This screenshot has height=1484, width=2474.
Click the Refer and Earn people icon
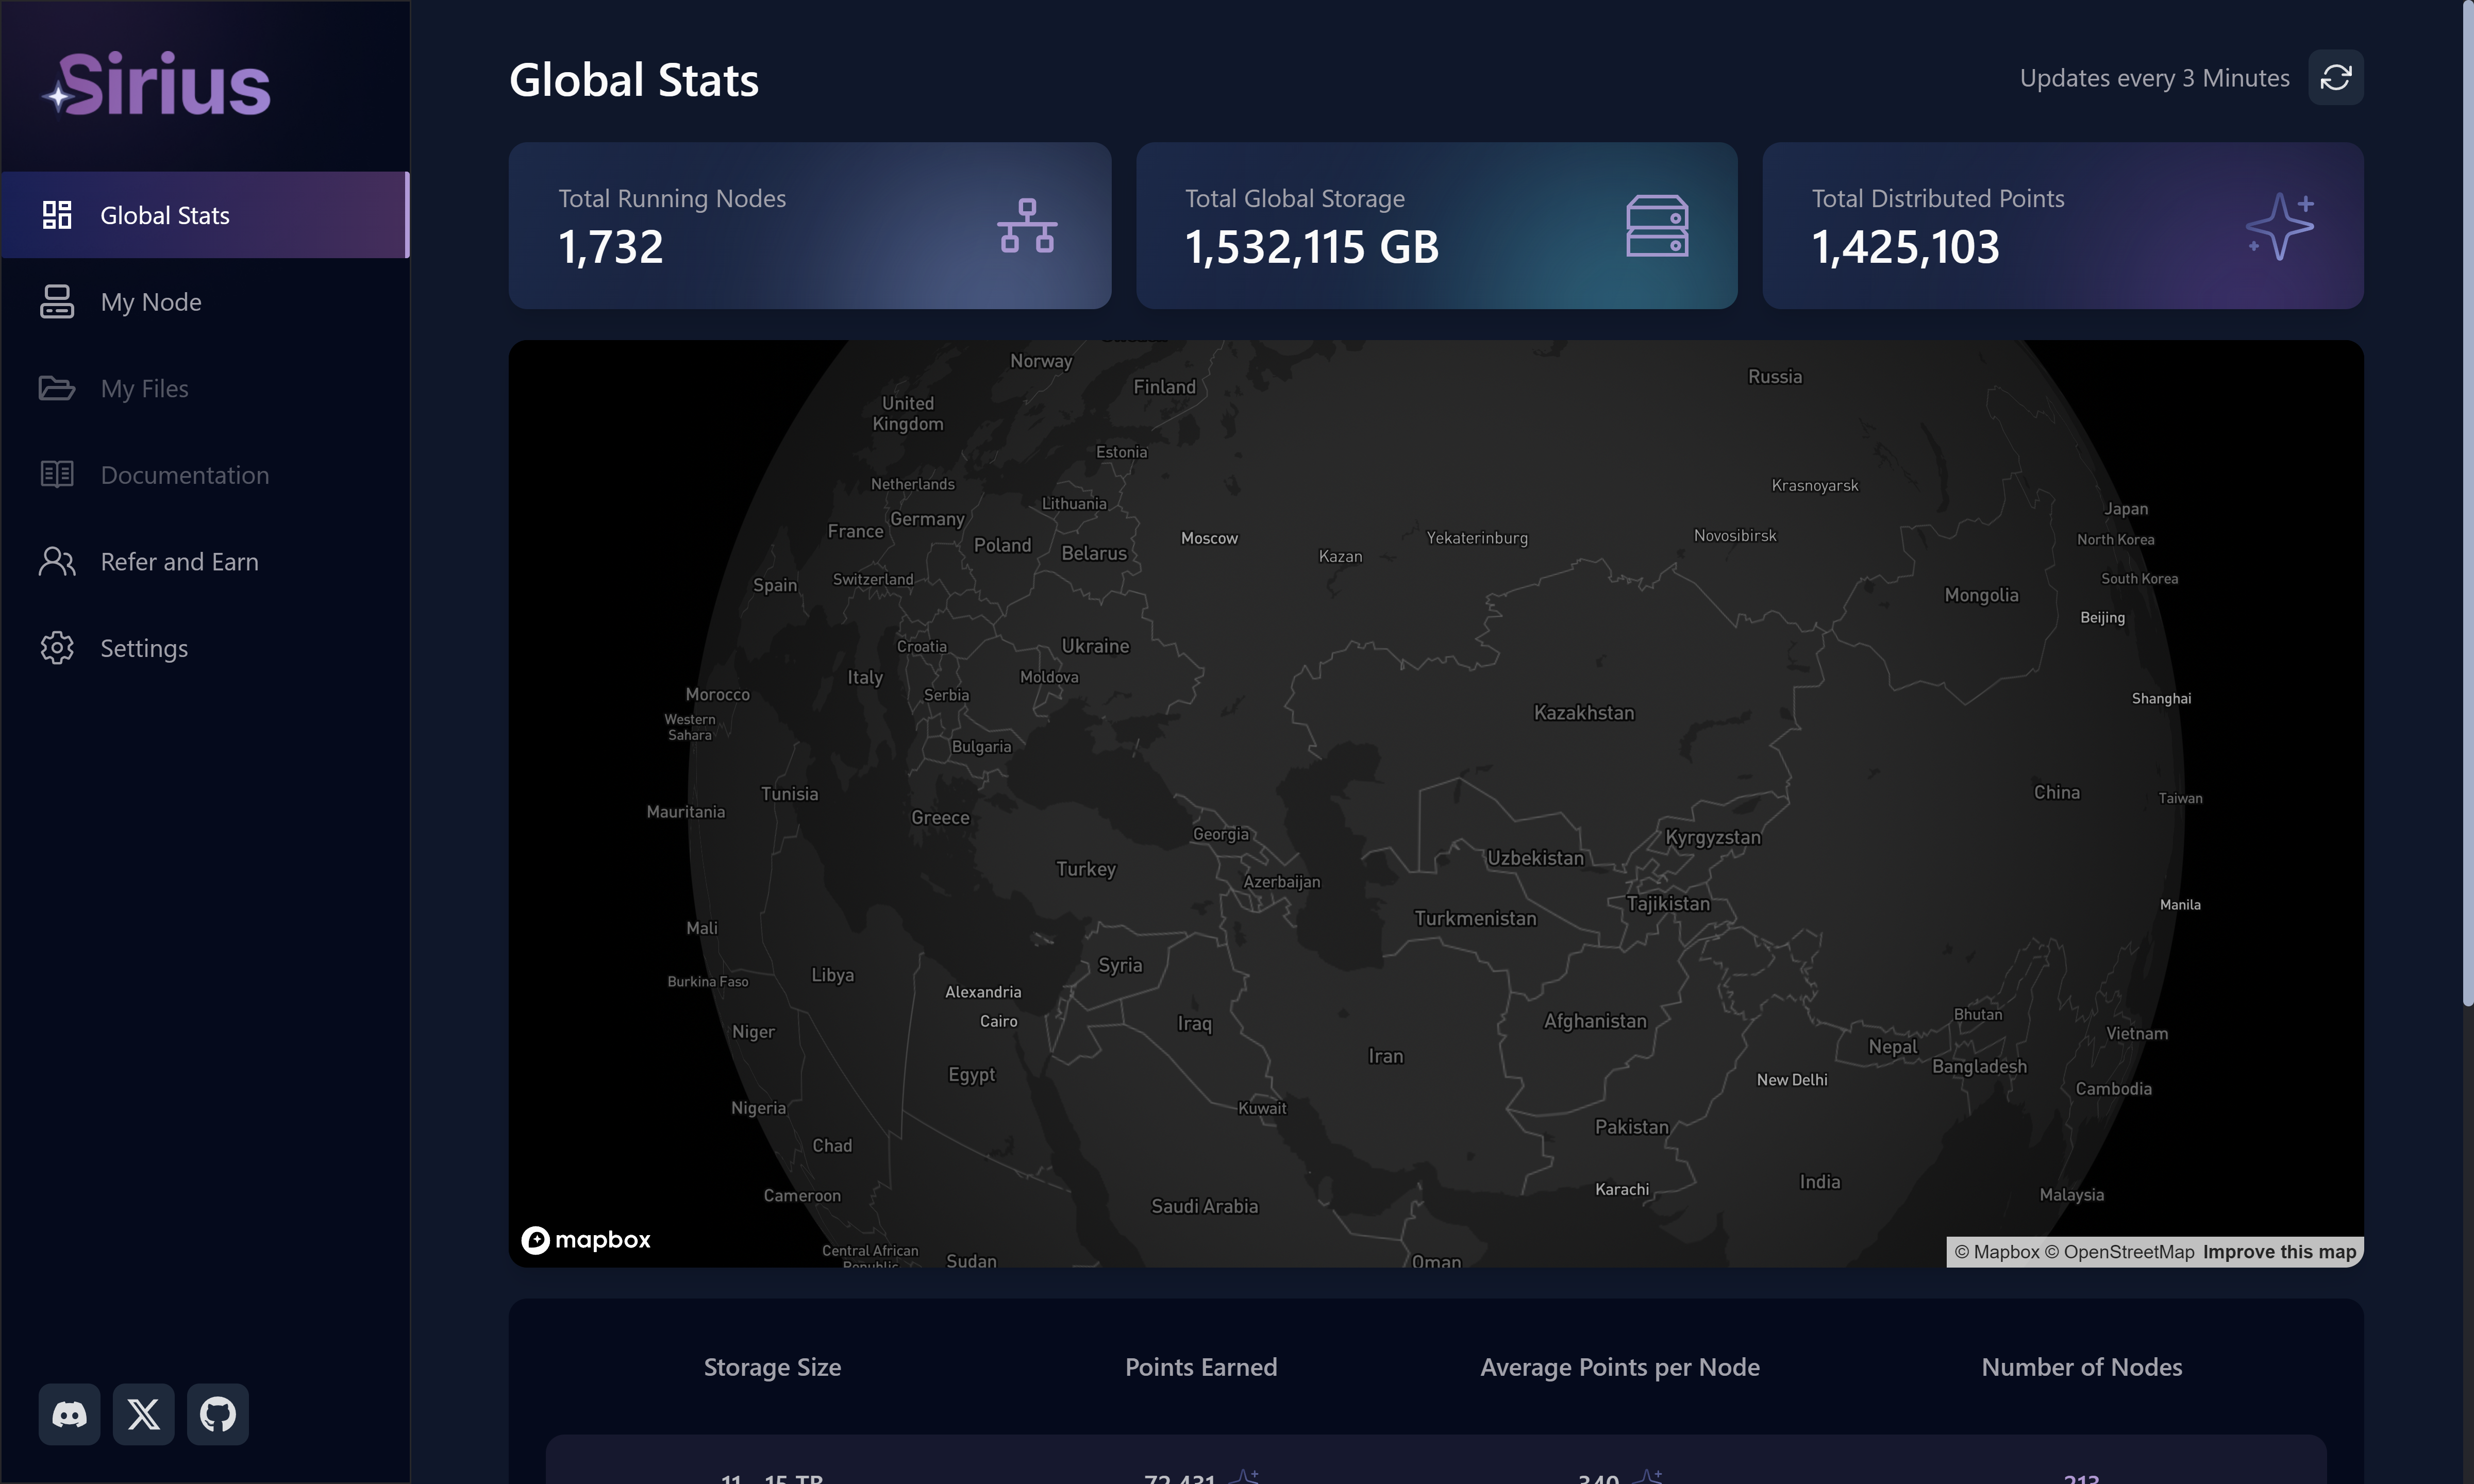57,561
